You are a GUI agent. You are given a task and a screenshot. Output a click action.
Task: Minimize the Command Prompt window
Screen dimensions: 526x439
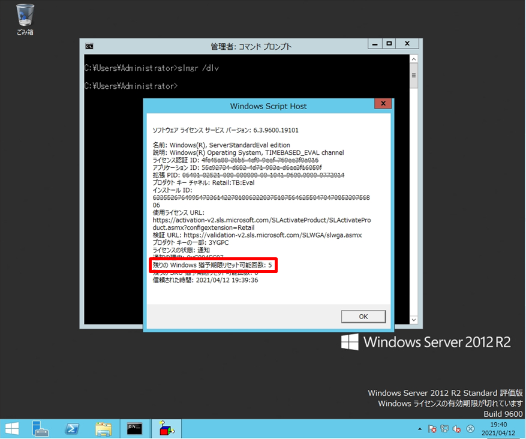pyautogui.click(x=375, y=44)
